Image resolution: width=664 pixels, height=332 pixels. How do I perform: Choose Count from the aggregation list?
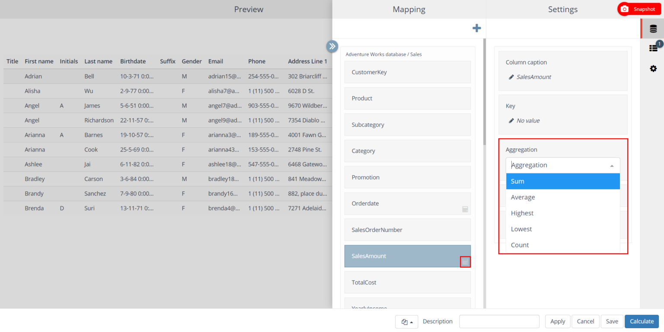pos(563,245)
